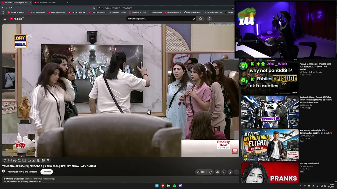The image size is (337, 189).
Task: Open the Extensions - Stream bookmark
Action: tap(118, 12)
